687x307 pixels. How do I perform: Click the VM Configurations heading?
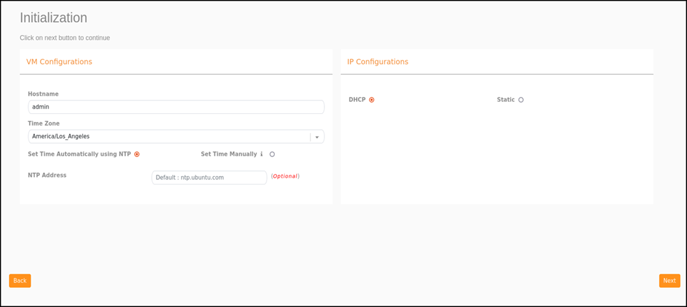[59, 62]
